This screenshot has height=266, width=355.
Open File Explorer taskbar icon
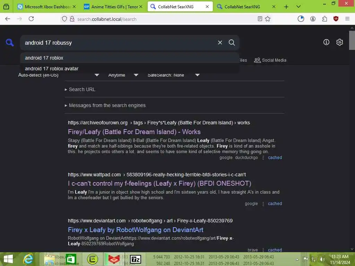[50, 259]
